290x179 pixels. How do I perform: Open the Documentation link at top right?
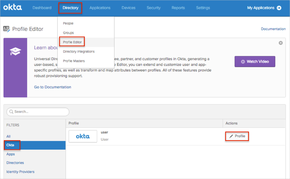coord(273,29)
